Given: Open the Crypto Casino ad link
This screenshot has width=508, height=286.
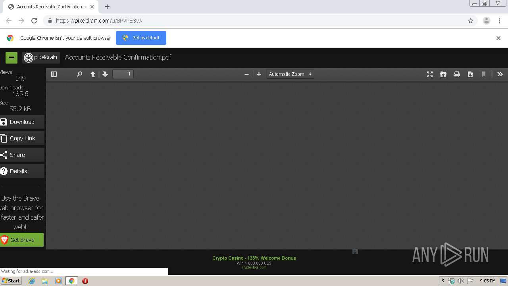Looking at the screenshot, I should (254, 258).
